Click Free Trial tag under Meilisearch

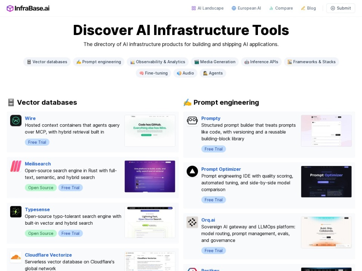pyautogui.click(x=71, y=187)
